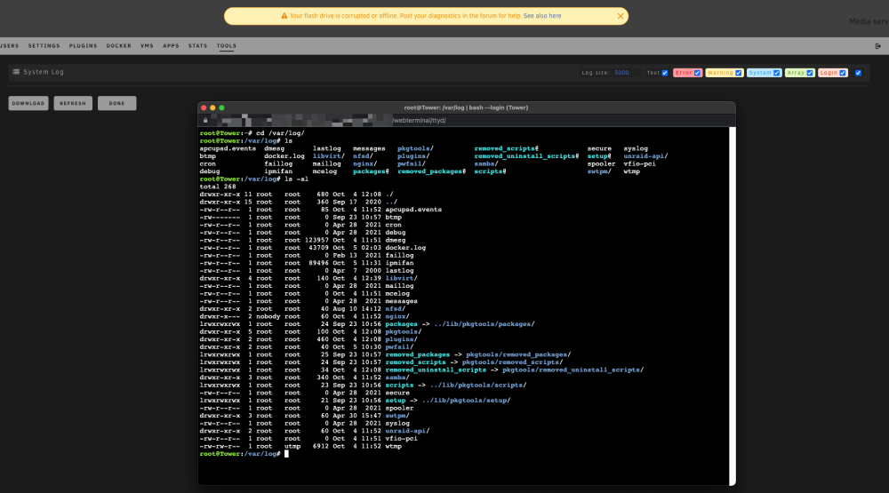The width and height of the screenshot is (889, 493).
Task: Click the warning triangle icon in banner
Action: (x=284, y=16)
